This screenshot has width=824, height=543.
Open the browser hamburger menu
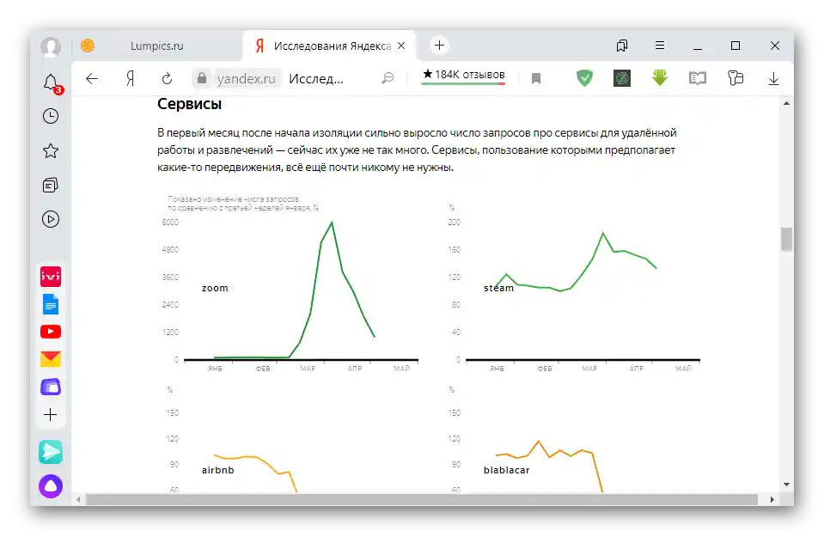(660, 46)
